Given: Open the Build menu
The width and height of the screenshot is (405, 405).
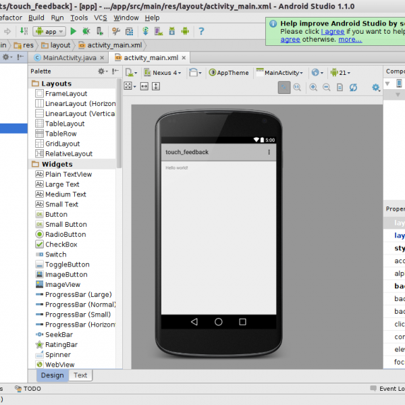Looking at the screenshot, I should click(x=36, y=18).
